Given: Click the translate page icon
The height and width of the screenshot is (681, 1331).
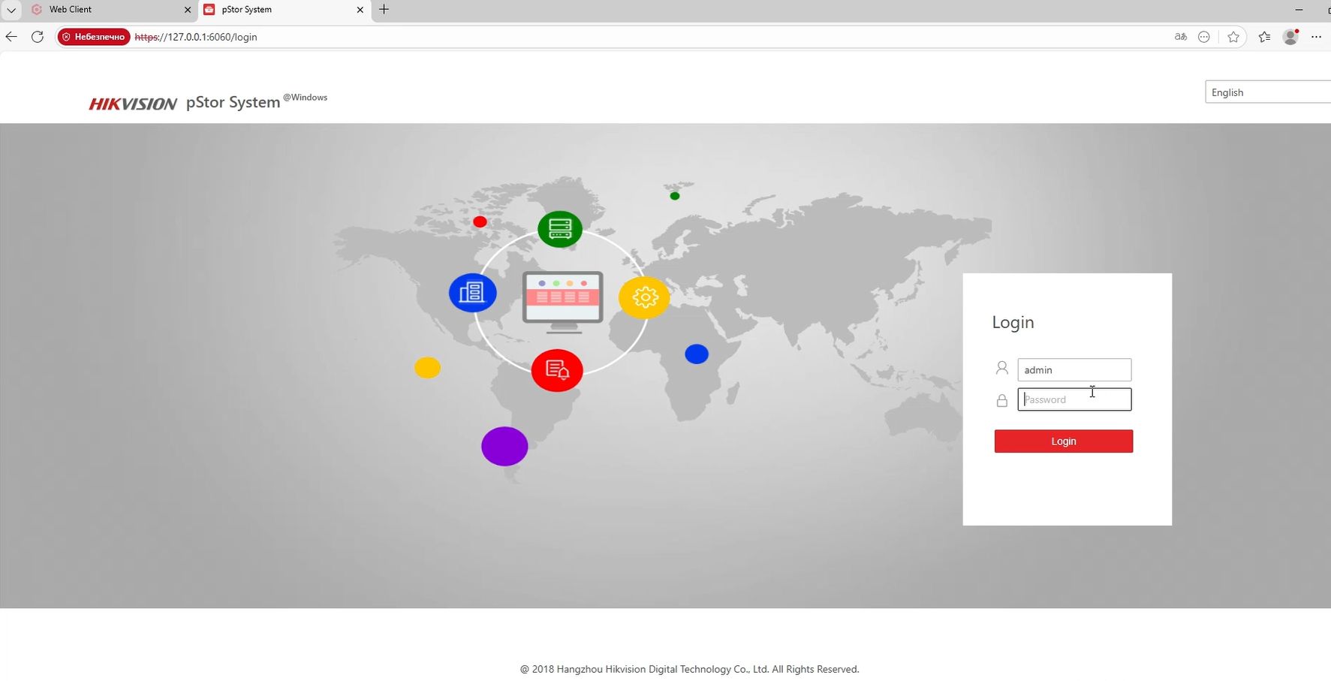Looking at the screenshot, I should [x=1181, y=37].
